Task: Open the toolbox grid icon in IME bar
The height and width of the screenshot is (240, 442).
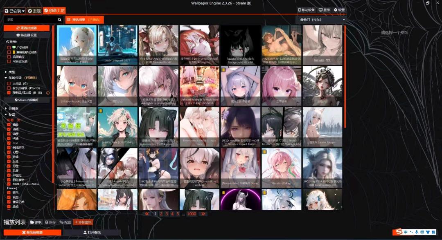Action: [x=433, y=232]
